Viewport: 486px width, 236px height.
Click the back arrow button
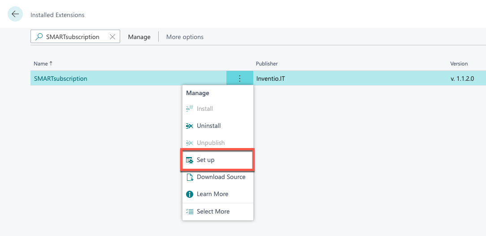[x=15, y=14]
